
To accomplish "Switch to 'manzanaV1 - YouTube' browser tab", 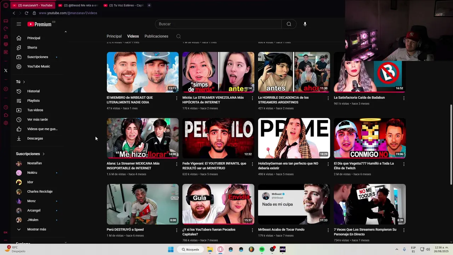I will click(x=32, y=5).
